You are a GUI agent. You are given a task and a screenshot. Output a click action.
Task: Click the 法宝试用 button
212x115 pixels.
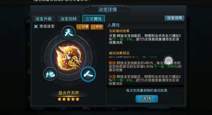click(x=174, y=18)
